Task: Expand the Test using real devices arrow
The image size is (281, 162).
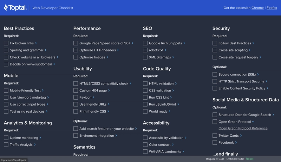Action: coord(47,111)
